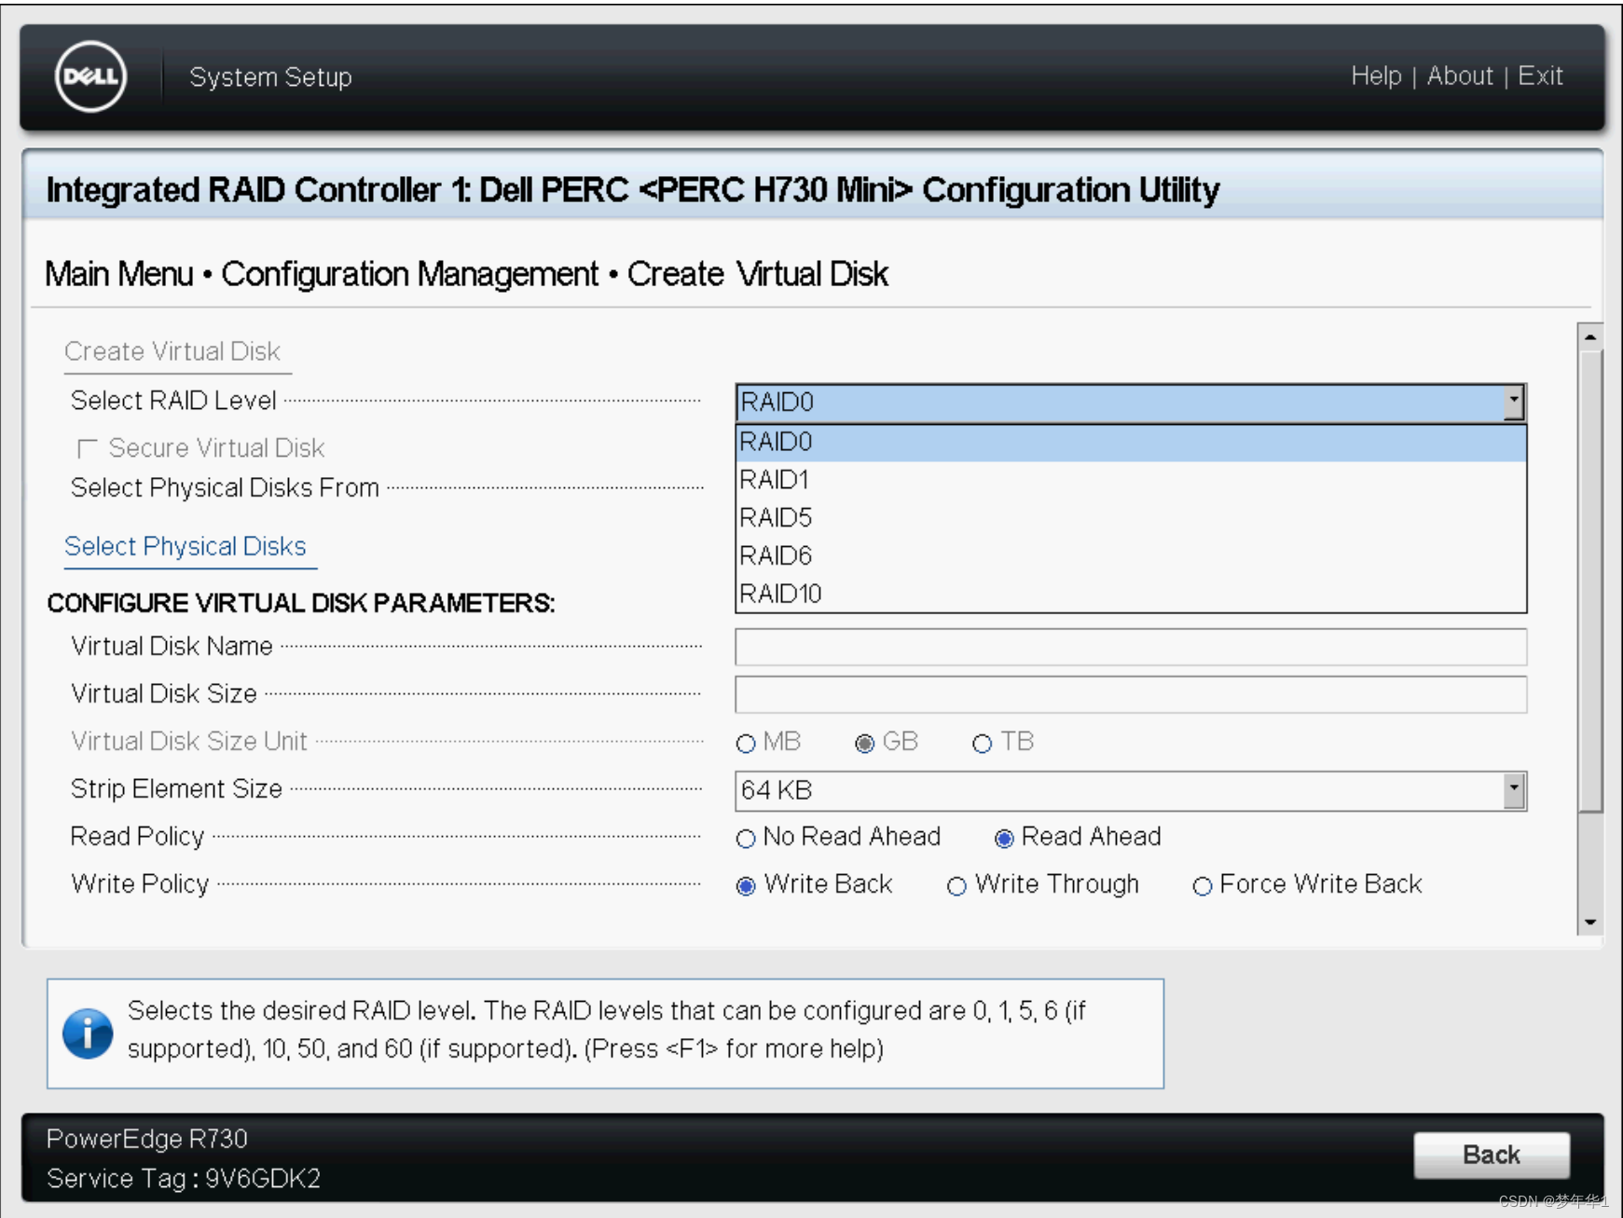Click the scrollbar up arrow

[1590, 336]
